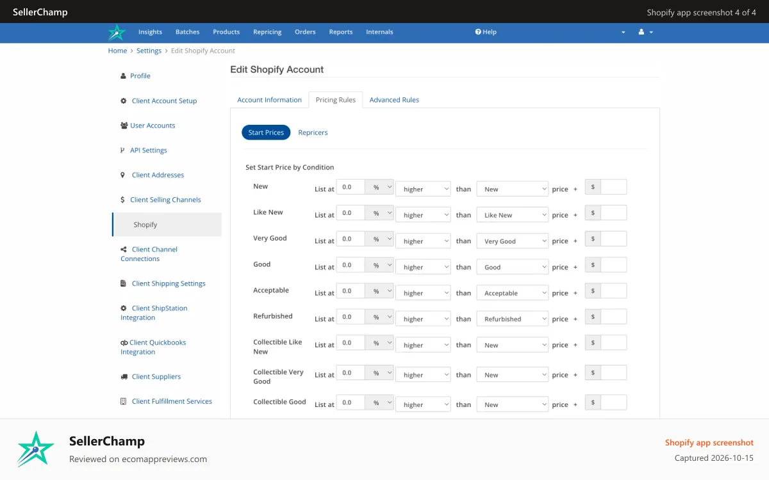
Task: Open New condition dropdown in New row
Action: [513, 189]
